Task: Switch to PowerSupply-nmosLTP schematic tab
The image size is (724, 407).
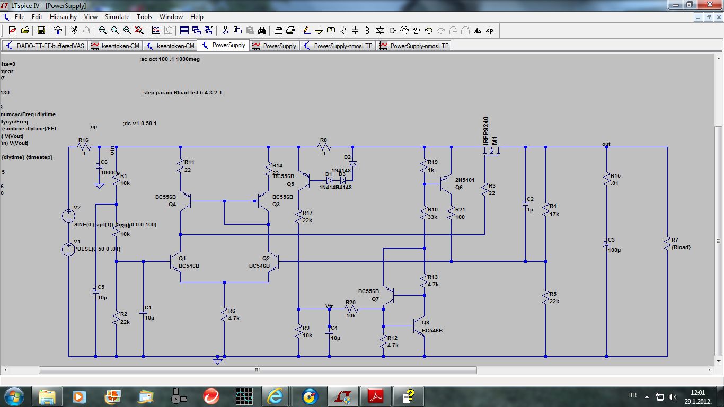Action: click(338, 46)
